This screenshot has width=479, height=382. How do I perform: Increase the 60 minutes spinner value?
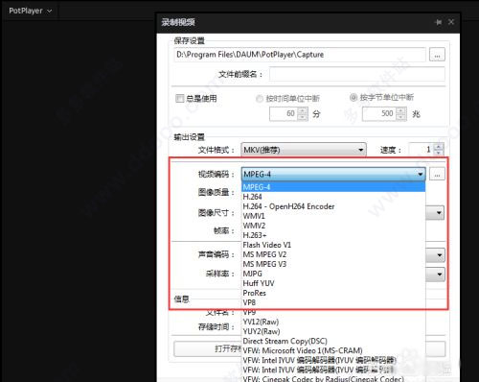coord(303,110)
